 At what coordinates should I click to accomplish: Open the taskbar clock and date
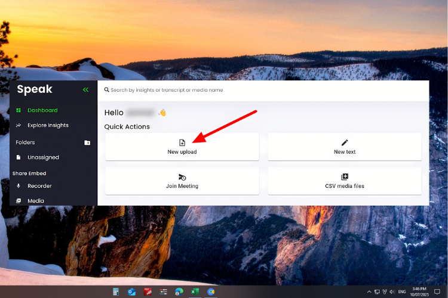point(419,291)
